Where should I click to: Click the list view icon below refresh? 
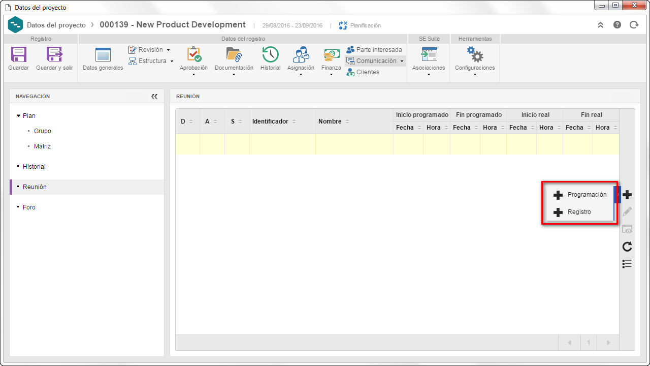(627, 263)
